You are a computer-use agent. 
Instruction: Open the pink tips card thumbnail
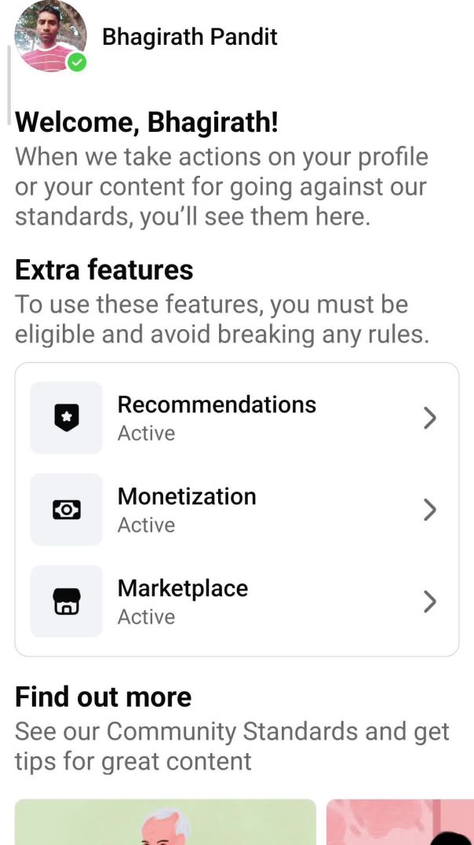399,821
